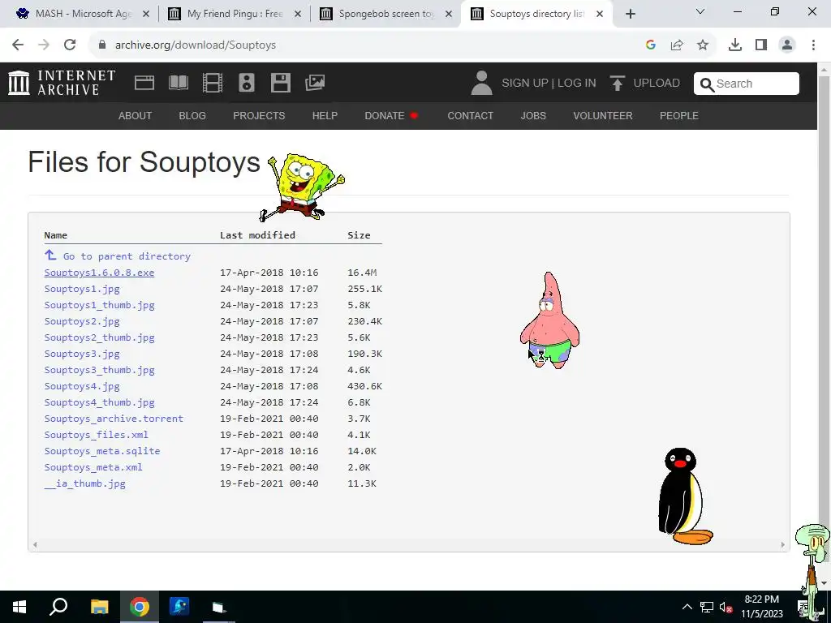The width and height of the screenshot is (831, 623).
Task: Open tab search dropdown arrow
Action: 700,11
